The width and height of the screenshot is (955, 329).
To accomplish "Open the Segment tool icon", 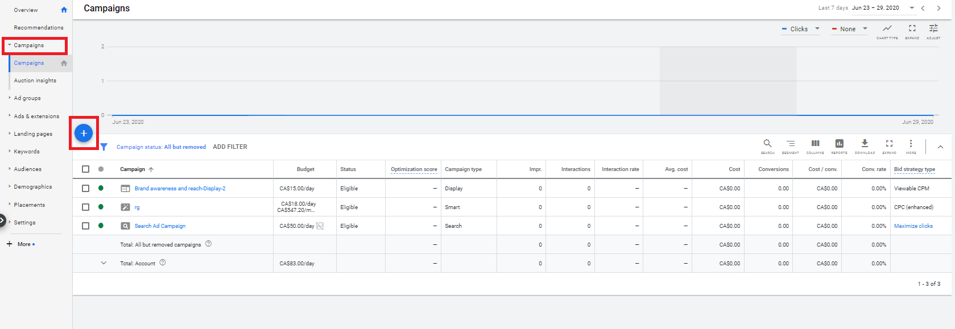I will (790, 146).
